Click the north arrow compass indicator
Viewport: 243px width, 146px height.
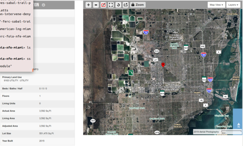(x=239, y=125)
